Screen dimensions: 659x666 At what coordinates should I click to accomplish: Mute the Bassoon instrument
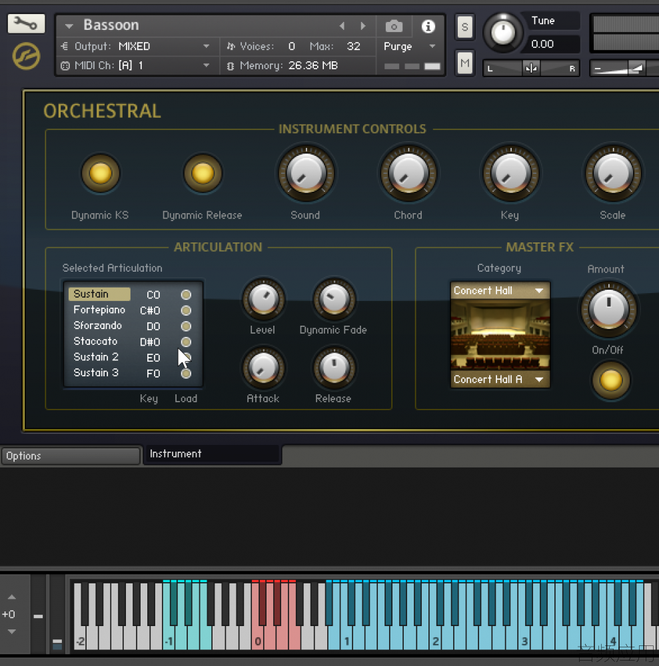(465, 64)
